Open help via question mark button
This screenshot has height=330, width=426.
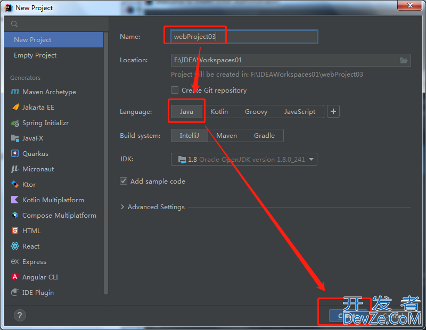click(20, 315)
